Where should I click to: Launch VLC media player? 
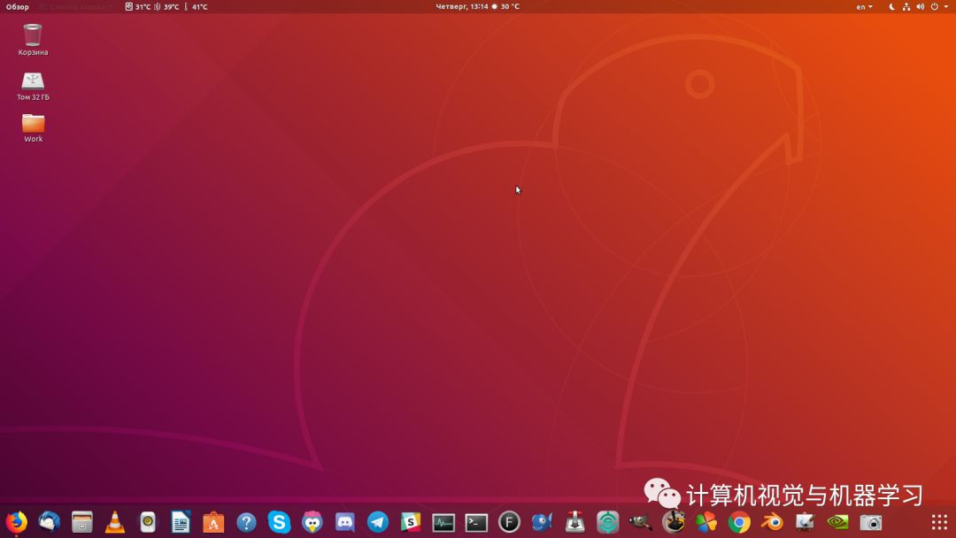pos(114,522)
